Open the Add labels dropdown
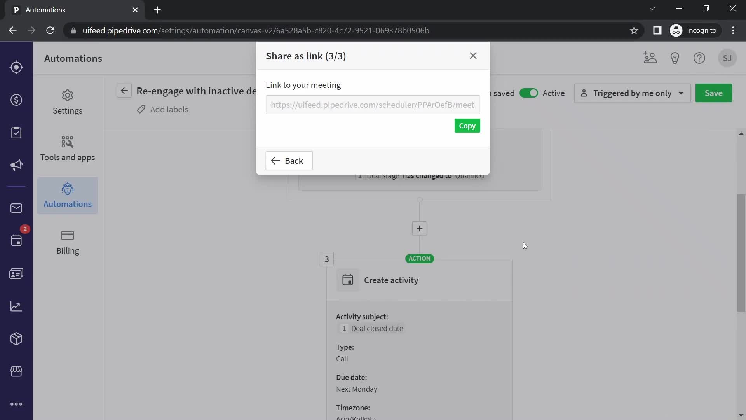Image resolution: width=746 pixels, height=420 pixels. (x=162, y=109)
